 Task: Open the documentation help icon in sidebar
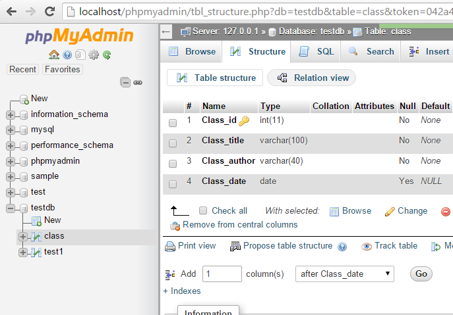point(67,55)
